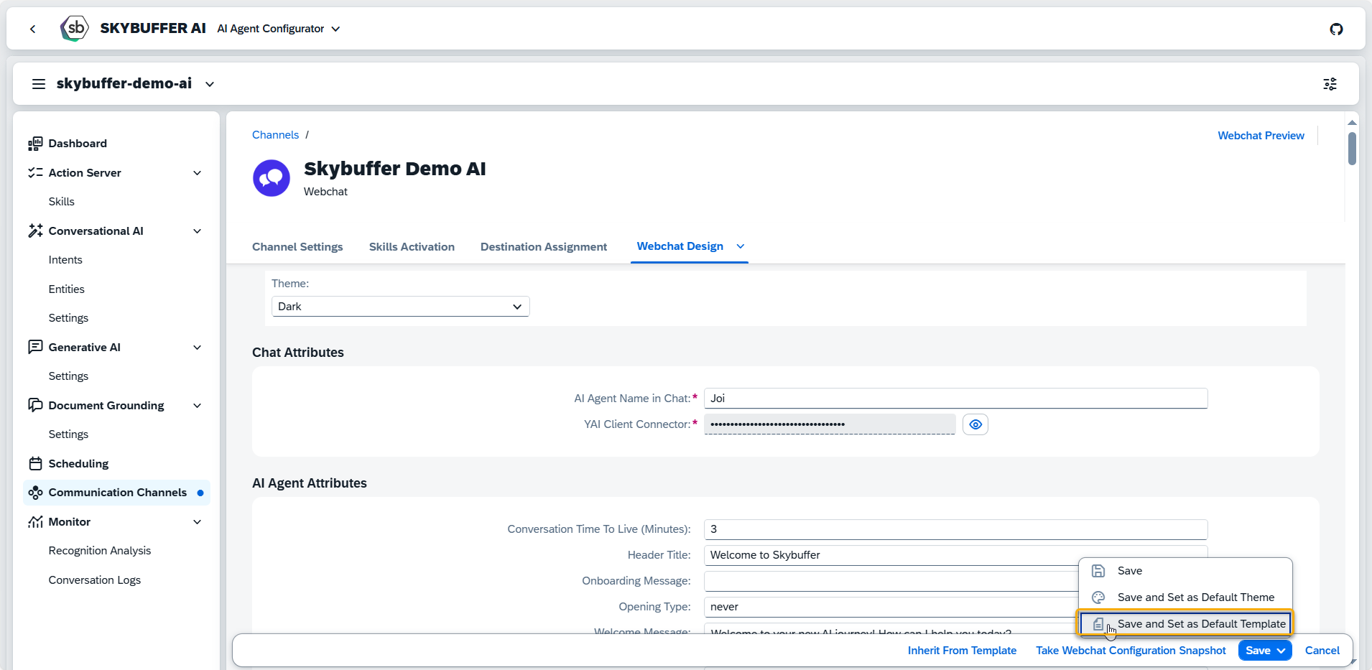The width and height of the screenshot is (1372, 670).
Task: Click Inherit From Template
Action: 962,651
